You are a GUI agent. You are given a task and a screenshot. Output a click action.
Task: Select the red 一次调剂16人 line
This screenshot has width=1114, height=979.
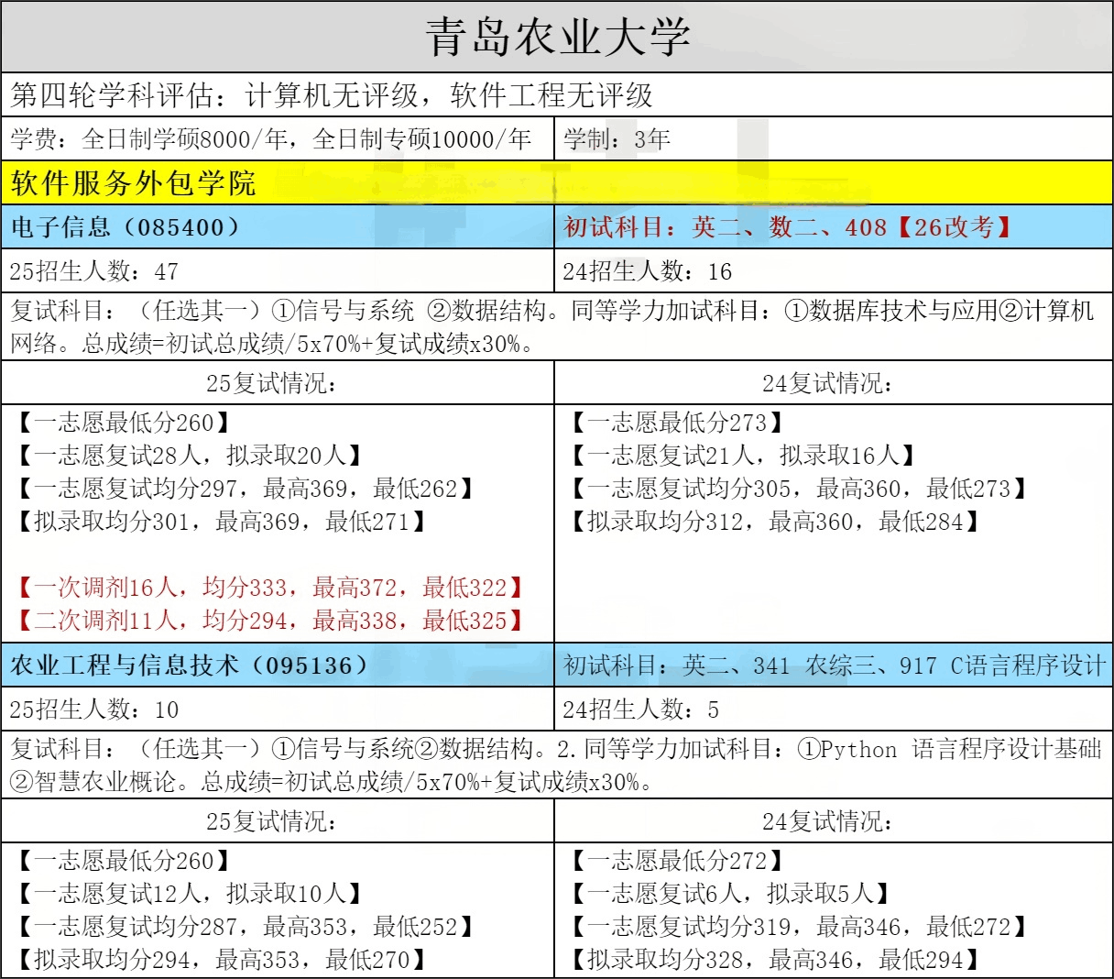point(271,588)
